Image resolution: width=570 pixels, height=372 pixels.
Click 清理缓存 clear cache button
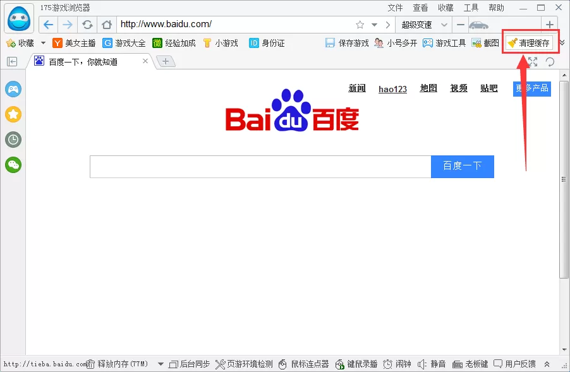click(x=530, y=43)
